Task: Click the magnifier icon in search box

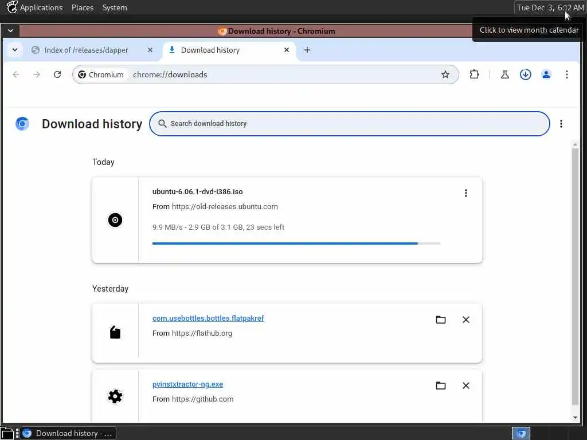Action: (x=162, y=124)
